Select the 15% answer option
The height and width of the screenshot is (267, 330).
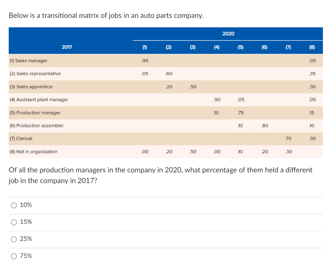click(x=14, y=222)
